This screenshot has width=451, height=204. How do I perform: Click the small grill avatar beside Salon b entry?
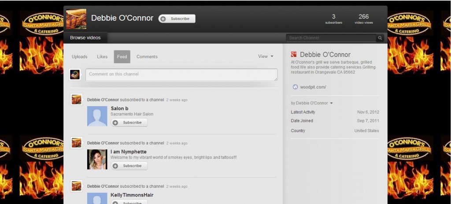click(76, 100)
